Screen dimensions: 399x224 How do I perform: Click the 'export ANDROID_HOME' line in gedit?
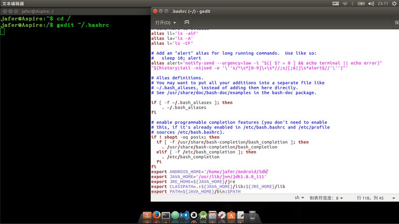[x=210, y=171]
